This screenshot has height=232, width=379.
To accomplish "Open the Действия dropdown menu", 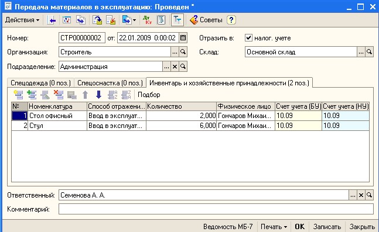I will click(x=22, y=20).
